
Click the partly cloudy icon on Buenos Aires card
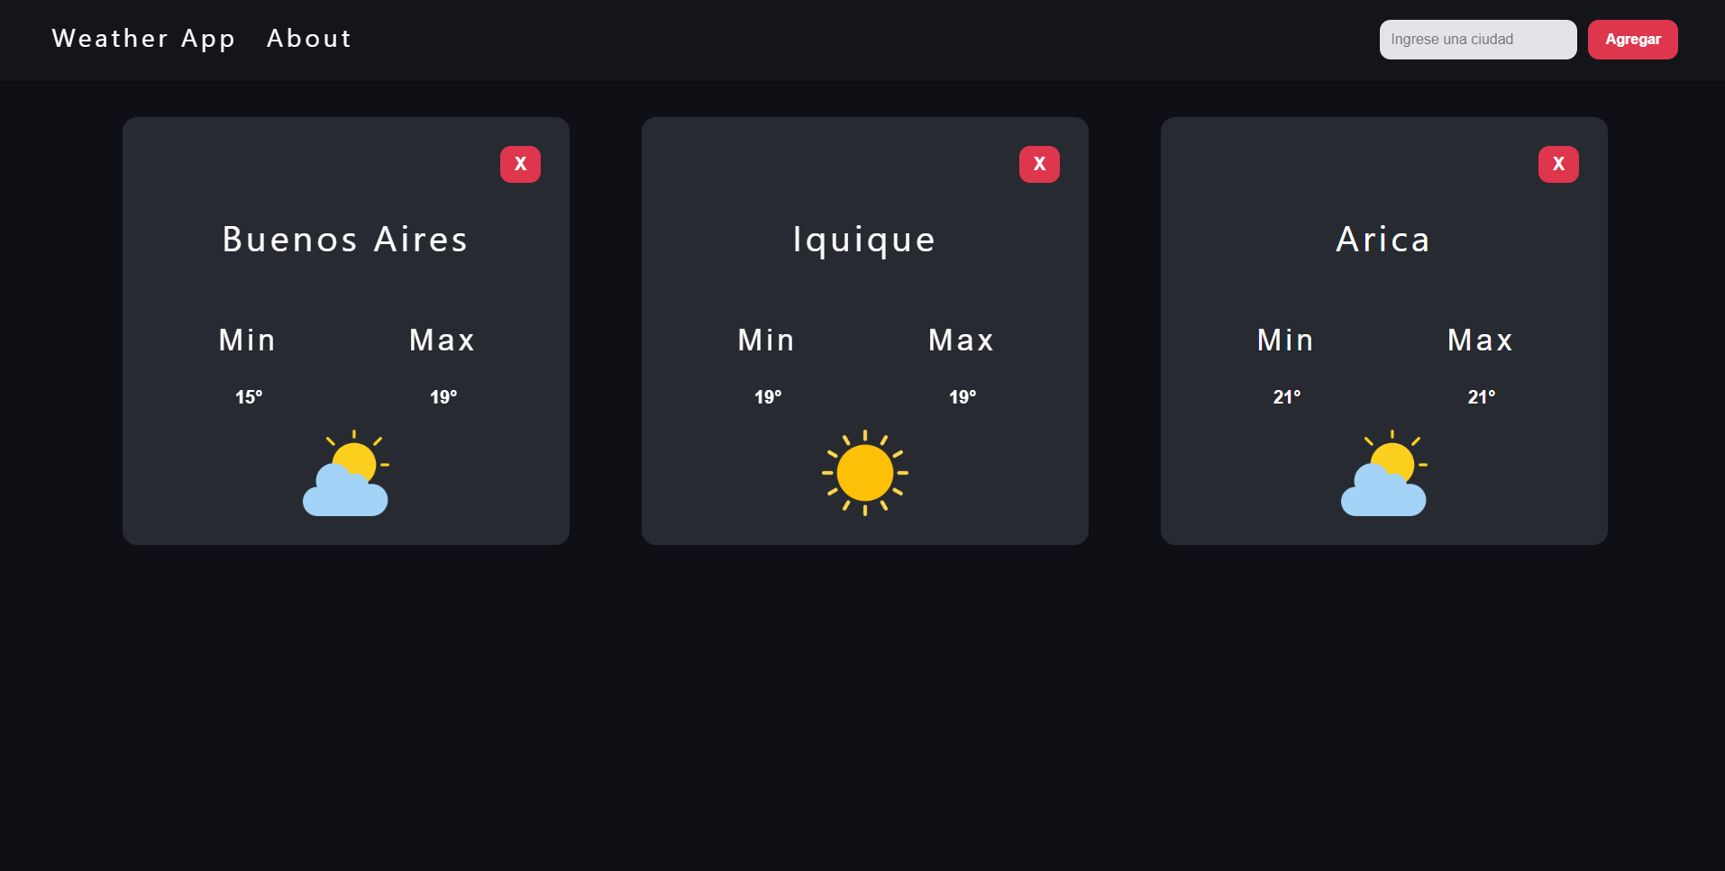(346, 471)
